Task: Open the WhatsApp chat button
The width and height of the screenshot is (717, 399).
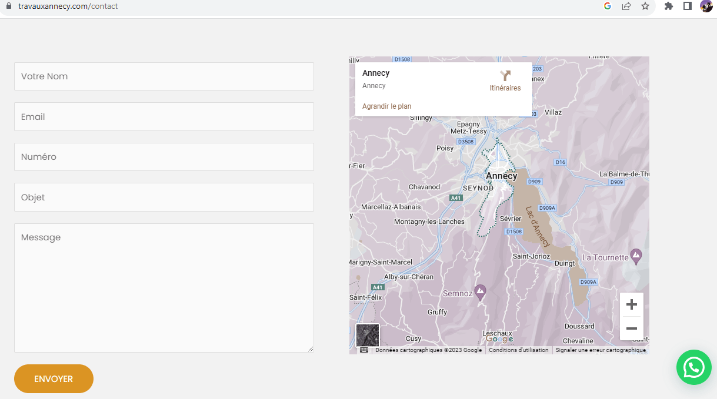Action: [694, 367]
